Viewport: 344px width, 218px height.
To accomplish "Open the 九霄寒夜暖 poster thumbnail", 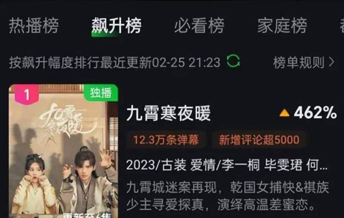I will pyautogui.click(x=64, y=151).
